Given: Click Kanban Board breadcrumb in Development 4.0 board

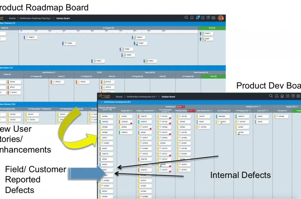Looking at the screenshot, I should coord(168,97).
